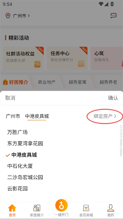Screen dimensions: 123x219
Task: Switch to 越秀星寓 tab
Action: 77,82
